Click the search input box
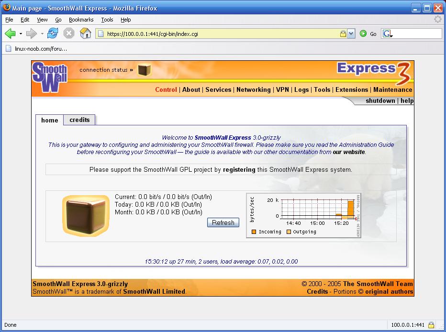Image resolution: width=446 pixels, height=332 pixels. (x=418, y=34)
